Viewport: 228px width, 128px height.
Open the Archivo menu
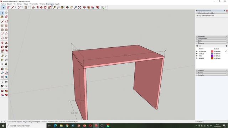pos(3,4)
